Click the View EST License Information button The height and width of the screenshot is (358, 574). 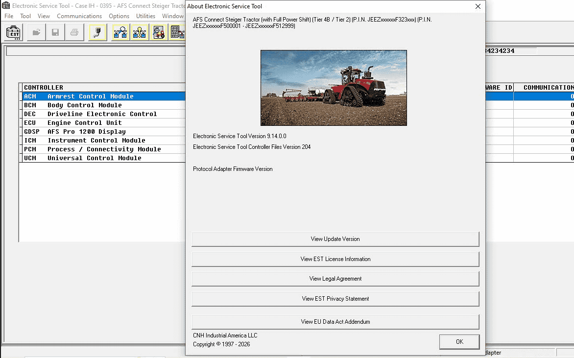pyautogui.click(x=335, y=259)
